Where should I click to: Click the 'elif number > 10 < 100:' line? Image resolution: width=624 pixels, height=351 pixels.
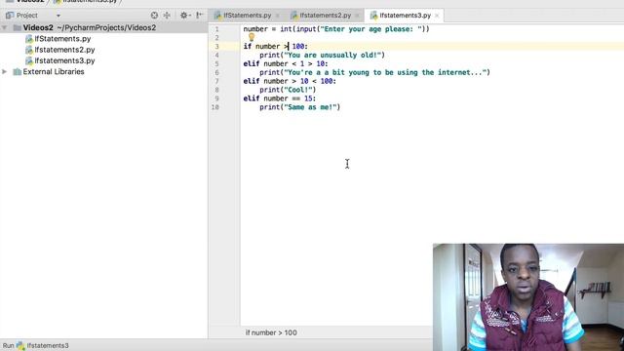(x=290, y=81)
